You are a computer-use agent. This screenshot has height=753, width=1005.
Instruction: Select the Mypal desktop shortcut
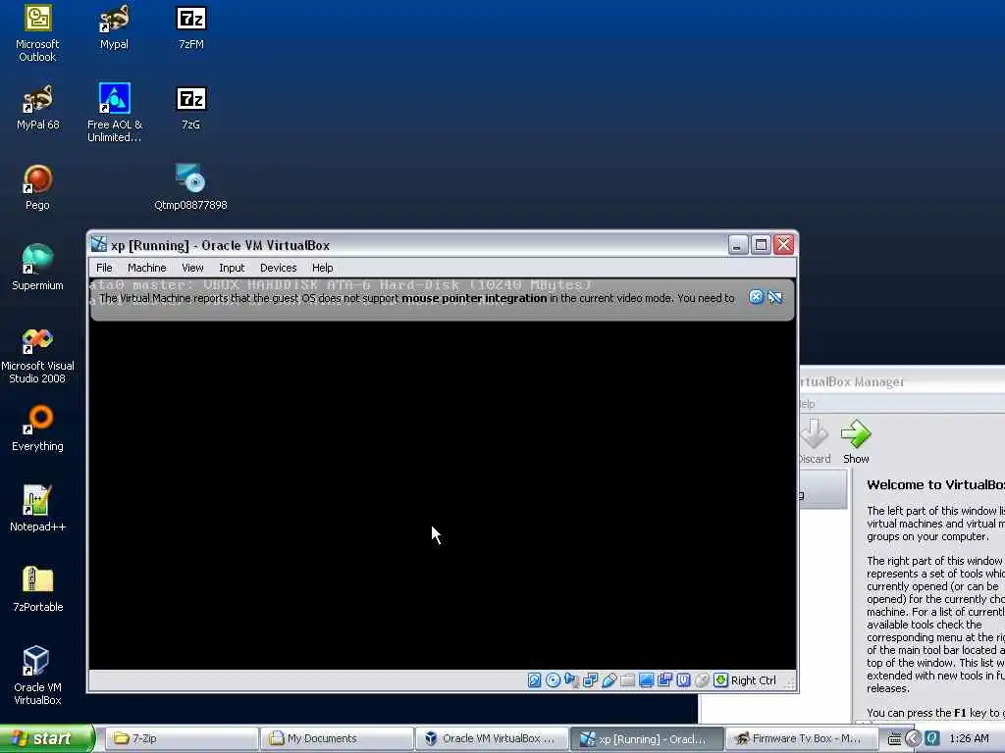click(x=114, y=26)
